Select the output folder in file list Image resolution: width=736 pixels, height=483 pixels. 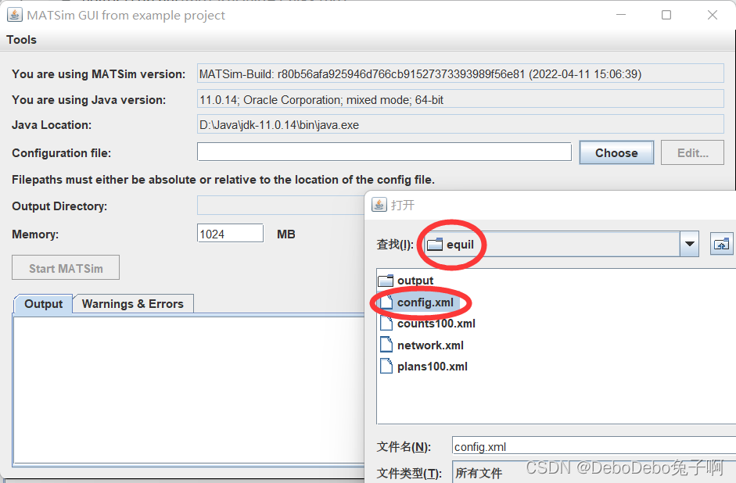point(406,281)
